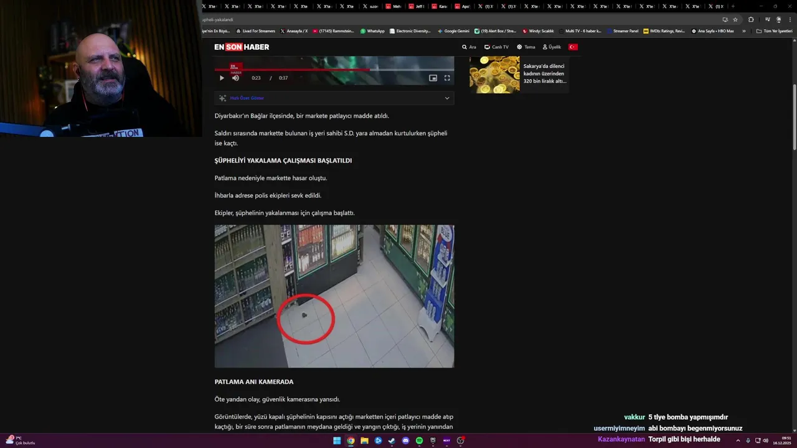This screenshot has width=797, height=448.
Task: Open the Ara search button
Action: 469,47
